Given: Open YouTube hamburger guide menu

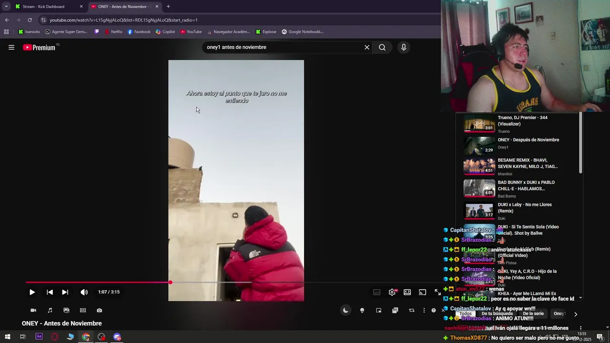Looking at the screenshot, I should pos(11,47).
